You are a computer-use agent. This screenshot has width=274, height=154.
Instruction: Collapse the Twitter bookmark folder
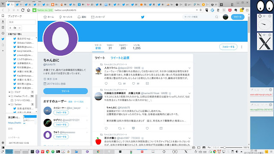pyautogui.click(x=9, y=104)
